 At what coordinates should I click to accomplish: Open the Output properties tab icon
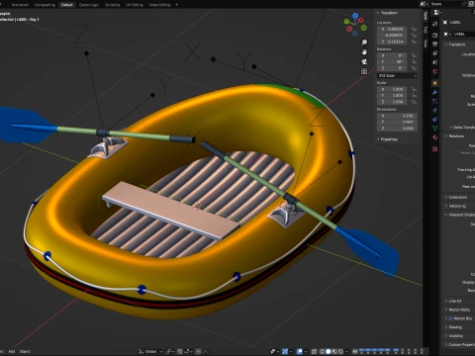[434, 44]
